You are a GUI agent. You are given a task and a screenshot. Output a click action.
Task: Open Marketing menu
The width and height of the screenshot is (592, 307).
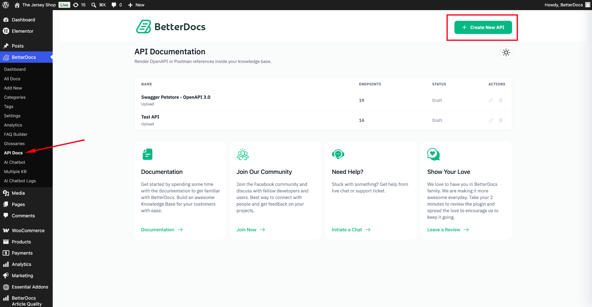click(x=22, y=276)
